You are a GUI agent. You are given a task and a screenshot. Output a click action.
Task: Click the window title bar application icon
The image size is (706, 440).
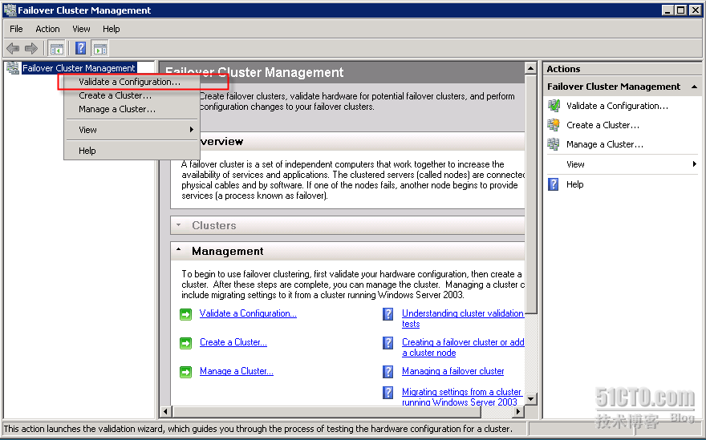pyautogui.click(x=10, y=10)
